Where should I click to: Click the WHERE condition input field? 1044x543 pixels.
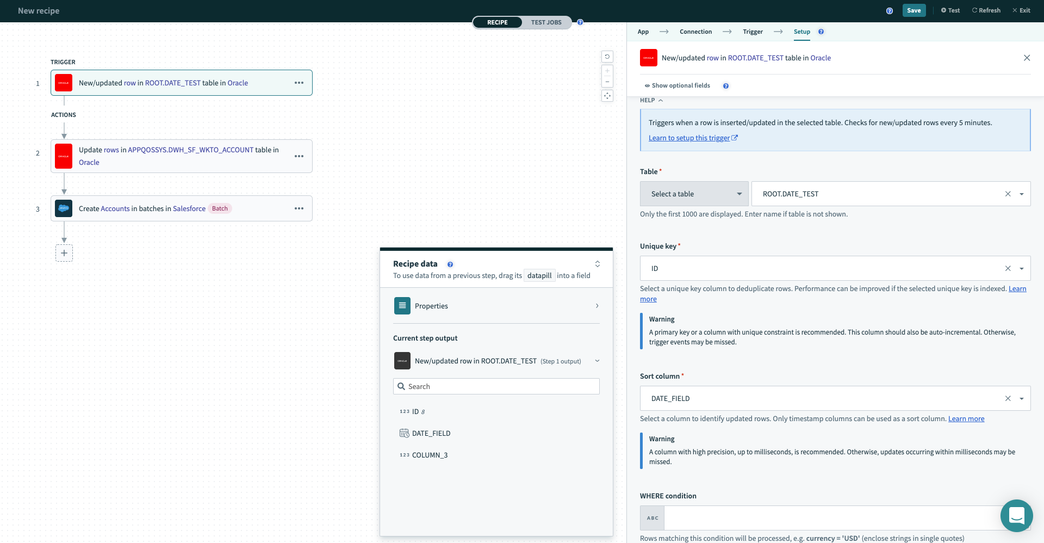pos(832,518)
